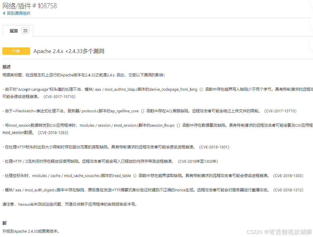Click the line starting 根据其标题
Screen dimensions: 313x237
[84, 75]
